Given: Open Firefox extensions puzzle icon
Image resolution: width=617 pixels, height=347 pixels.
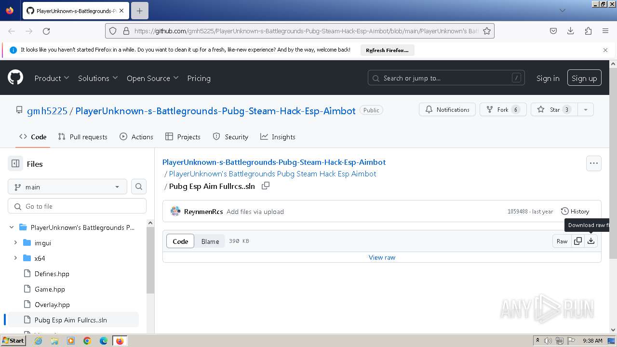Looking at the screenshot, I should [588, 31].
